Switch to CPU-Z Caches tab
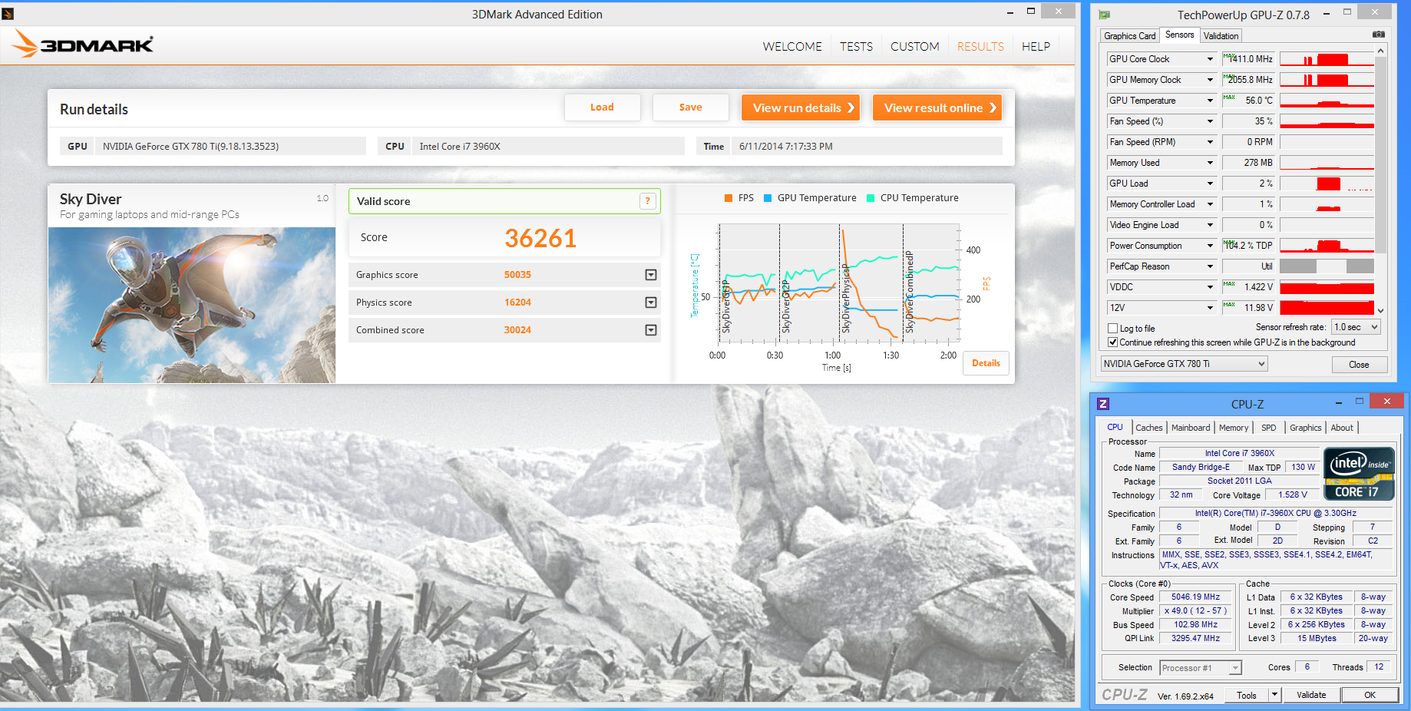Screen dimensions: 1411x711 (x=1149, y=428)
